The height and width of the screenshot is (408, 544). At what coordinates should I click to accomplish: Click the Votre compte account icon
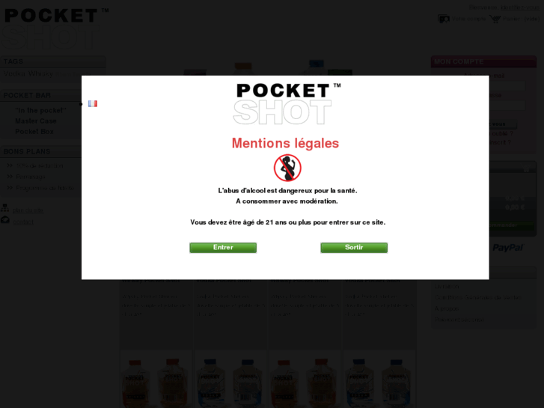tap(444, 19)
